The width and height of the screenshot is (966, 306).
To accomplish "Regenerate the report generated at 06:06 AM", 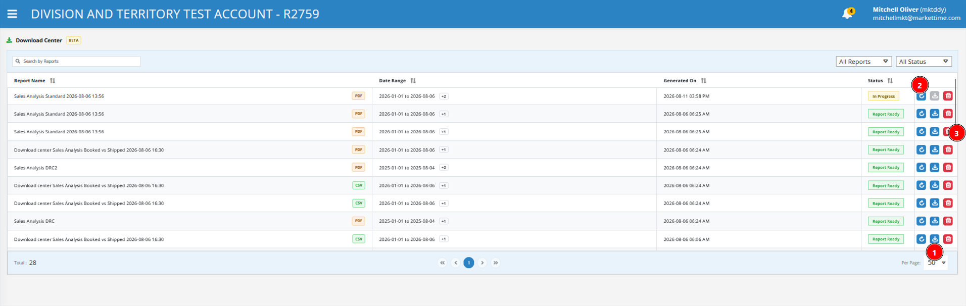I will click(x=922, y=239).
